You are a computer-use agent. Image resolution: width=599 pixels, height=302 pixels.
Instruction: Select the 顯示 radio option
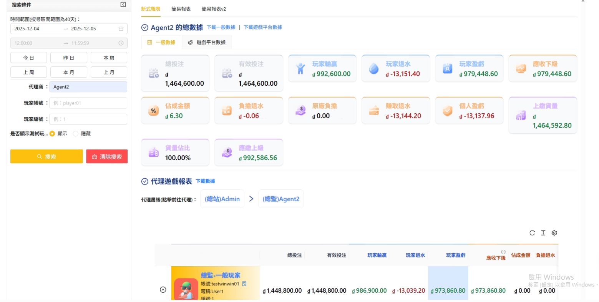[x=52, y=134]
